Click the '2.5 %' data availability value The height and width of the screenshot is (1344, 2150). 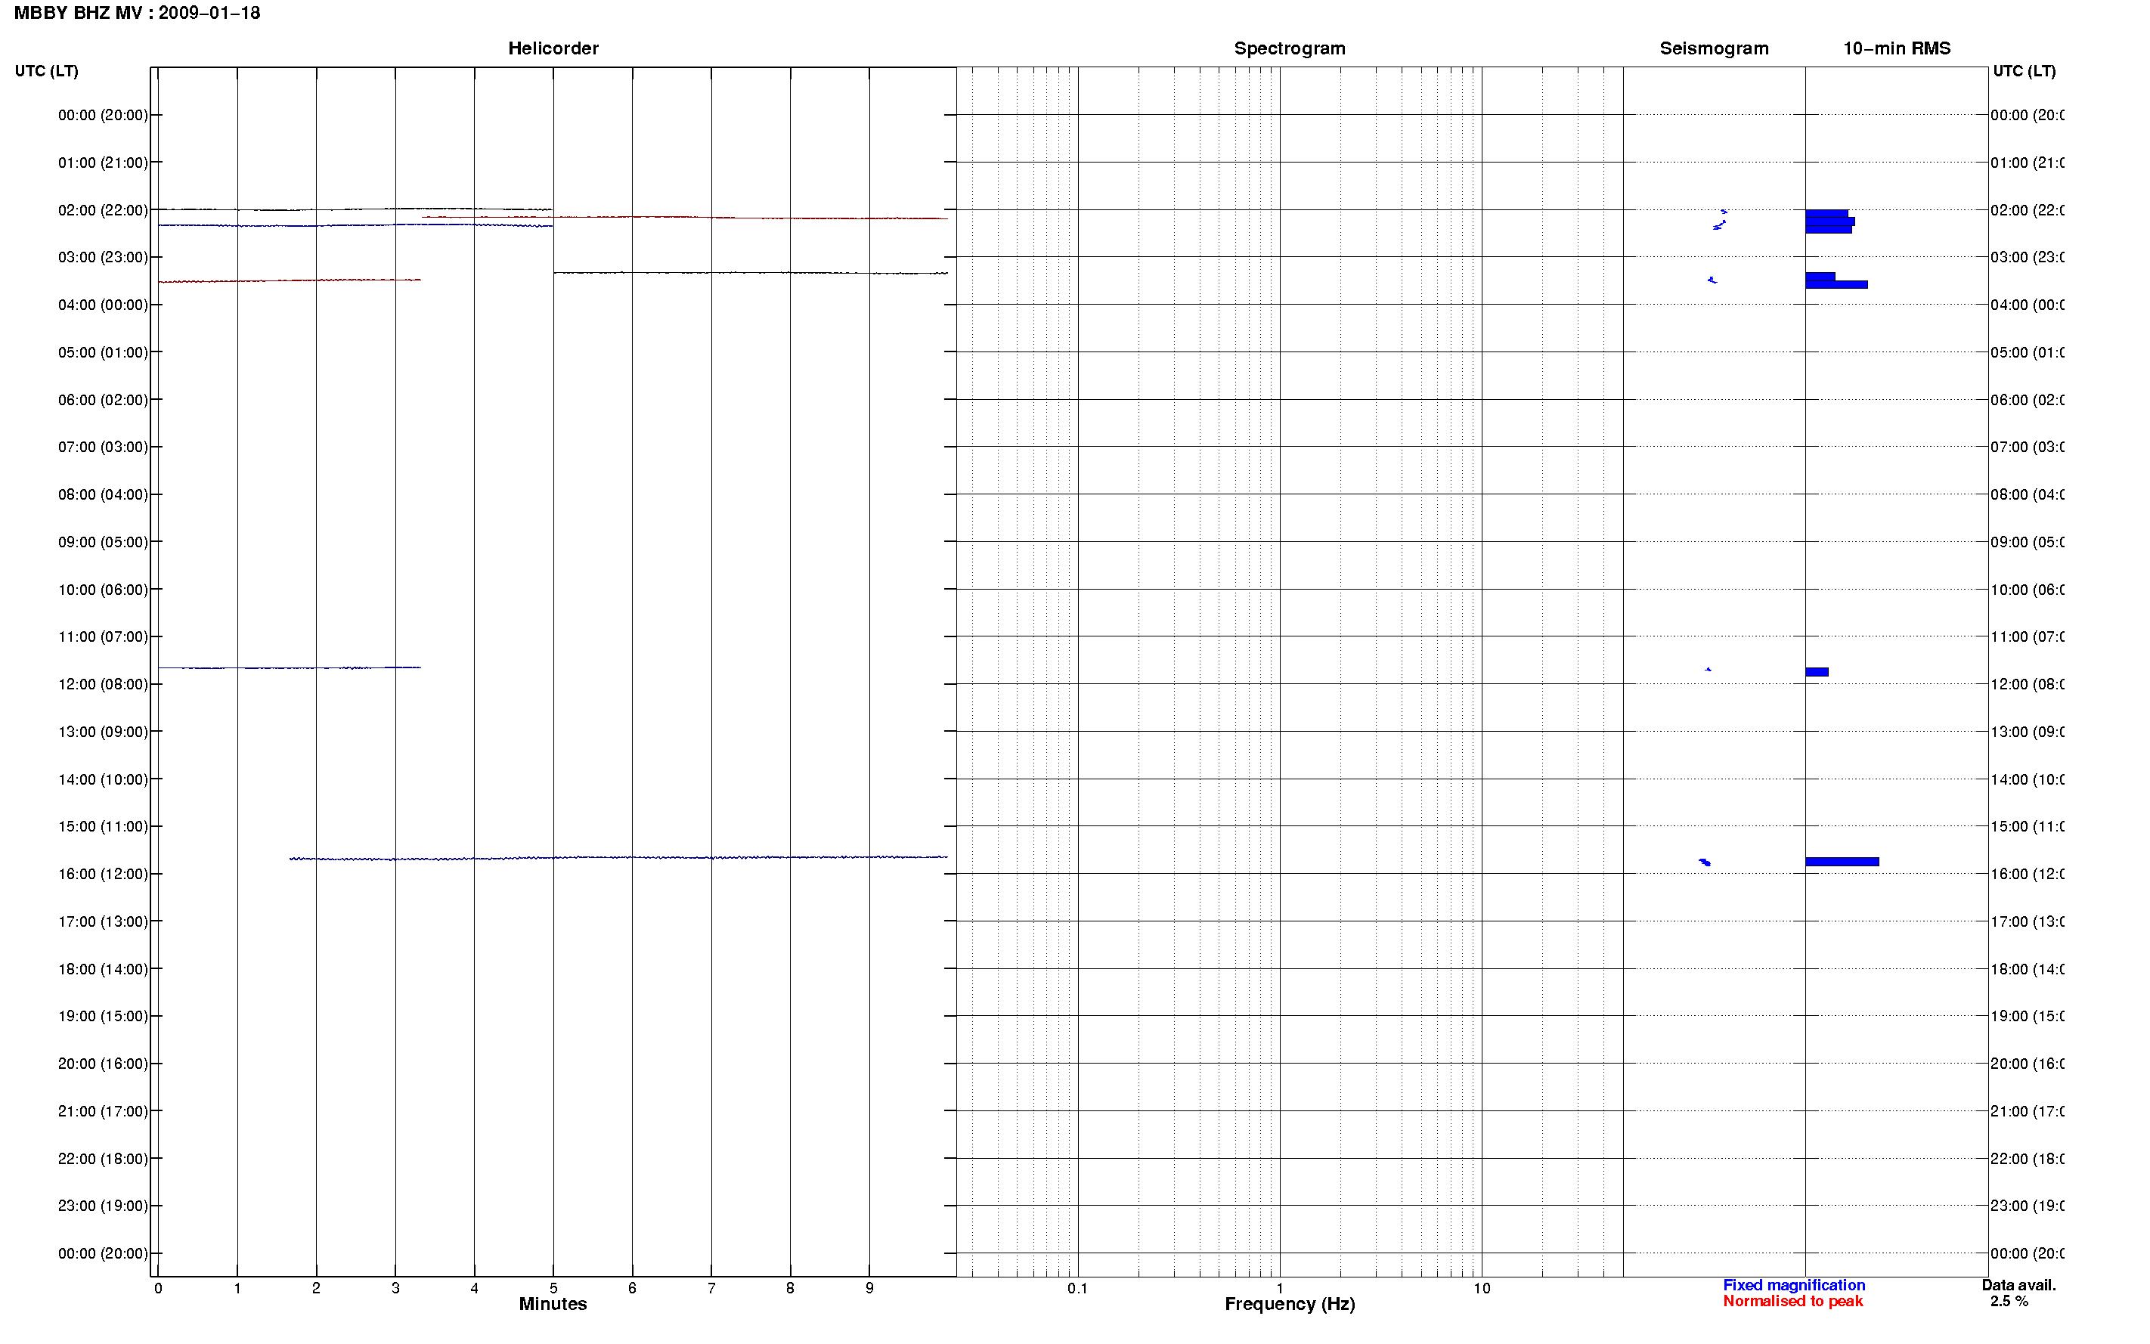click(x=2009, y=1302)
